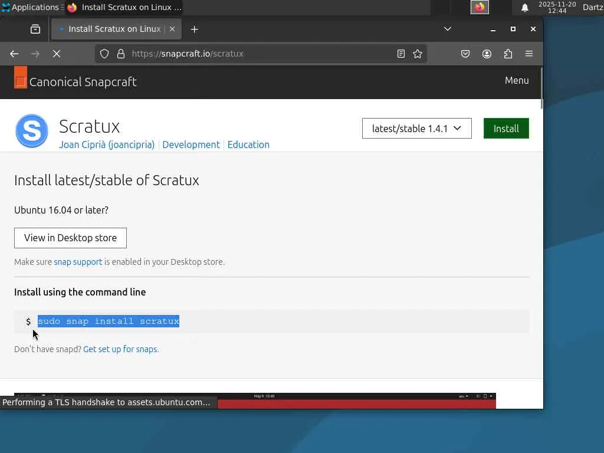Open the Development category
This screenshot has width=604, height=453.
coord(191,145)
